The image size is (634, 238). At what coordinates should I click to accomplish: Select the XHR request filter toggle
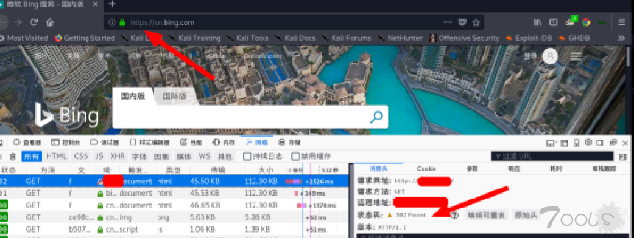coord(118,156)
